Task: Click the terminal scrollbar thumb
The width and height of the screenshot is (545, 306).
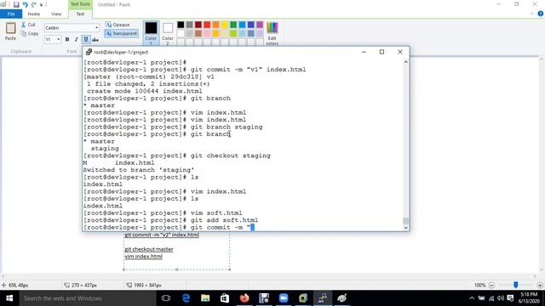Action: (x=405, y=221)
